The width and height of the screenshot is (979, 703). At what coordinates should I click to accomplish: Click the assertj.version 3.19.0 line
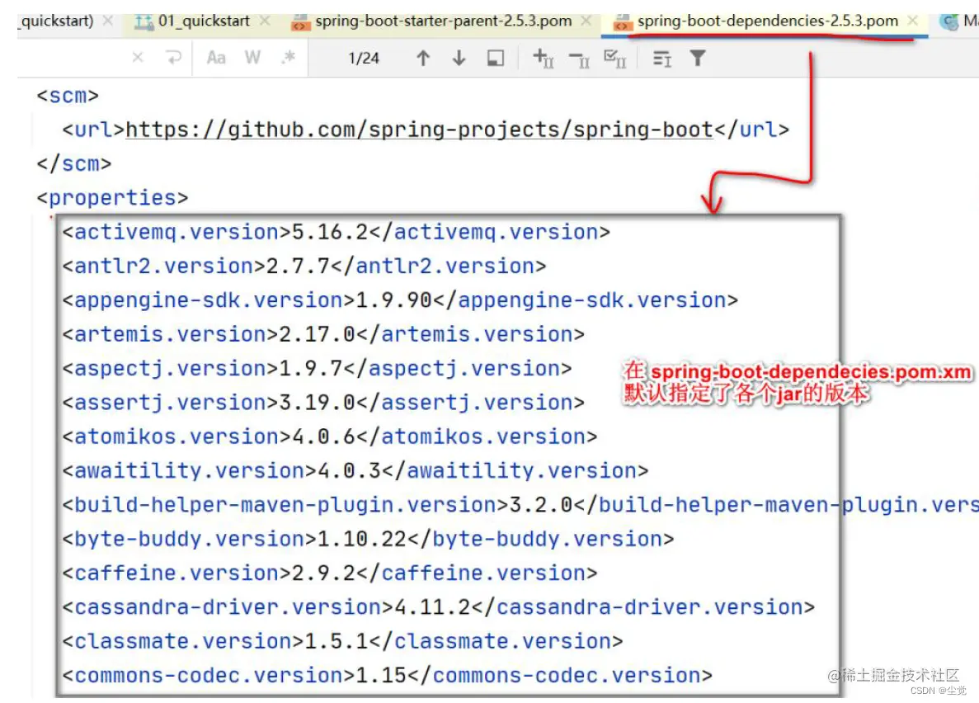(x=323, y=403)
